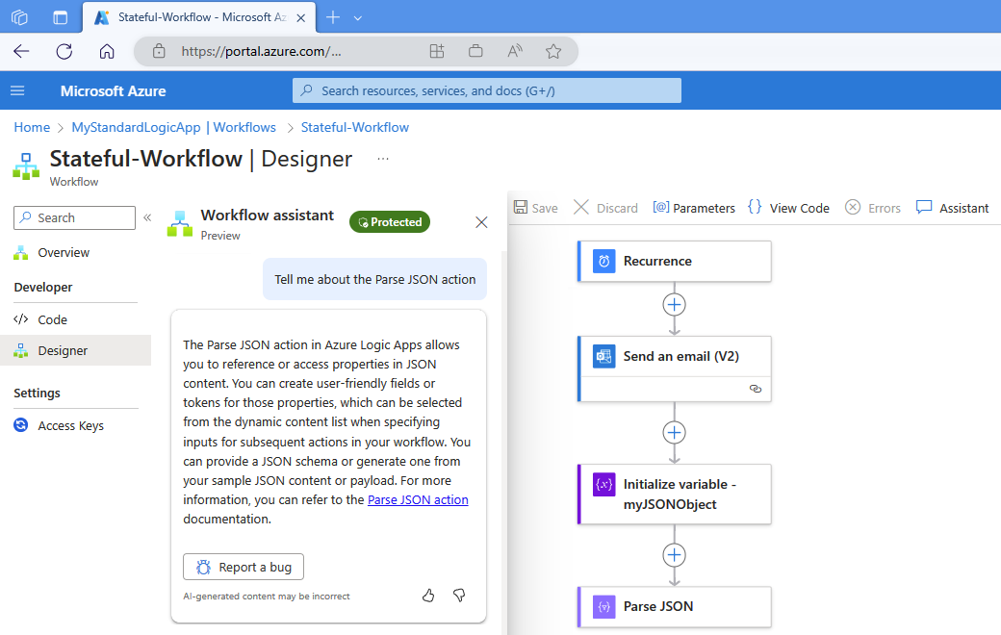
Task: Add a step after Send an email (V2)
Action: pyautogui.click(x=674, y=433)
